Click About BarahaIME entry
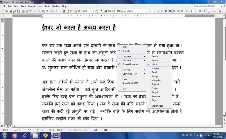The width and height of the screenshot is (226, 139). pyautogui.click(x=130, y=83)
